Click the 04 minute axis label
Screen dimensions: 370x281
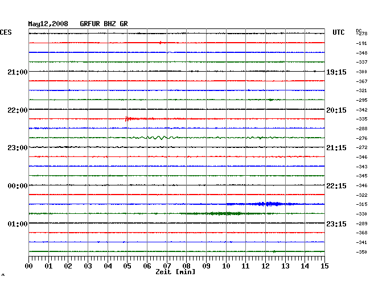(x=108, y=266)
